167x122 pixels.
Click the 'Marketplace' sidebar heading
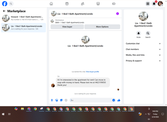click(x=16, y=11)
